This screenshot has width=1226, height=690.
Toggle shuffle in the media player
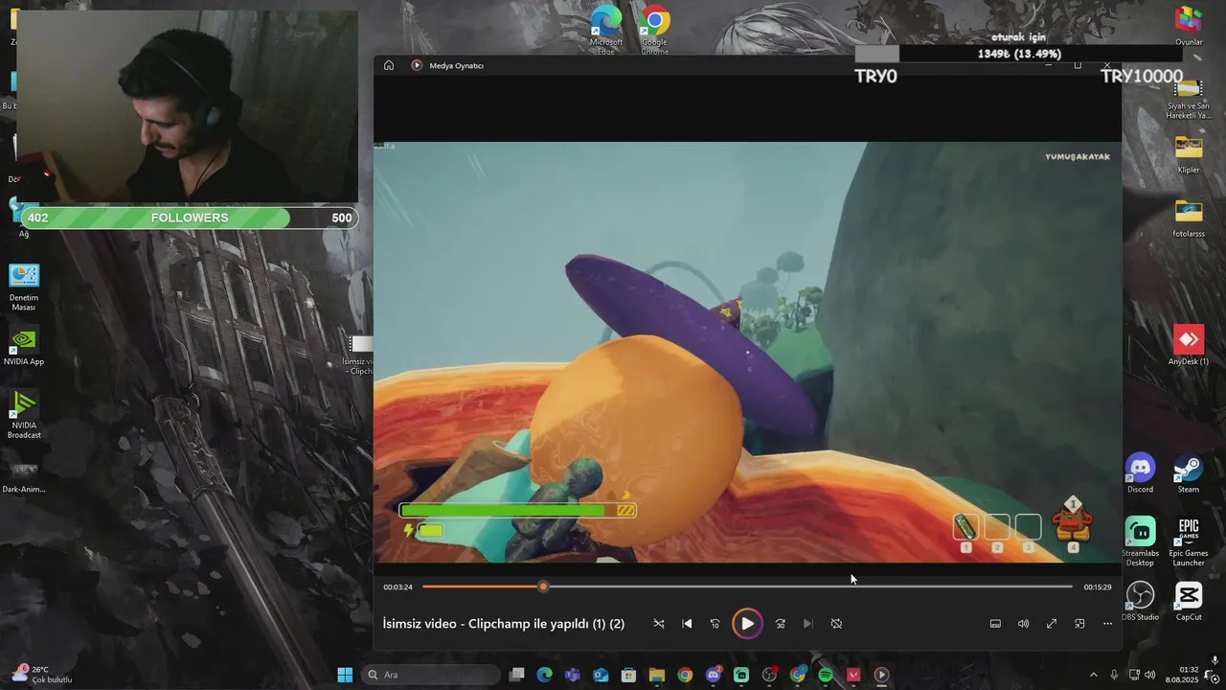[659, 624]
